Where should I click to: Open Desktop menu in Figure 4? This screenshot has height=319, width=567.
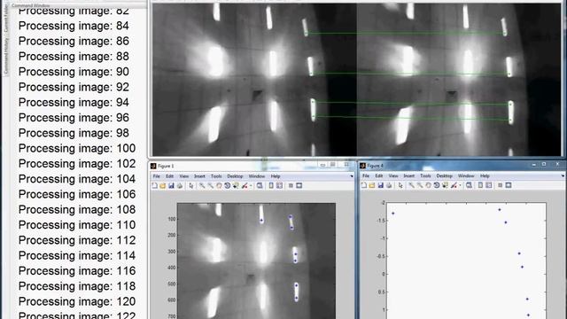[x=445, y=175]
